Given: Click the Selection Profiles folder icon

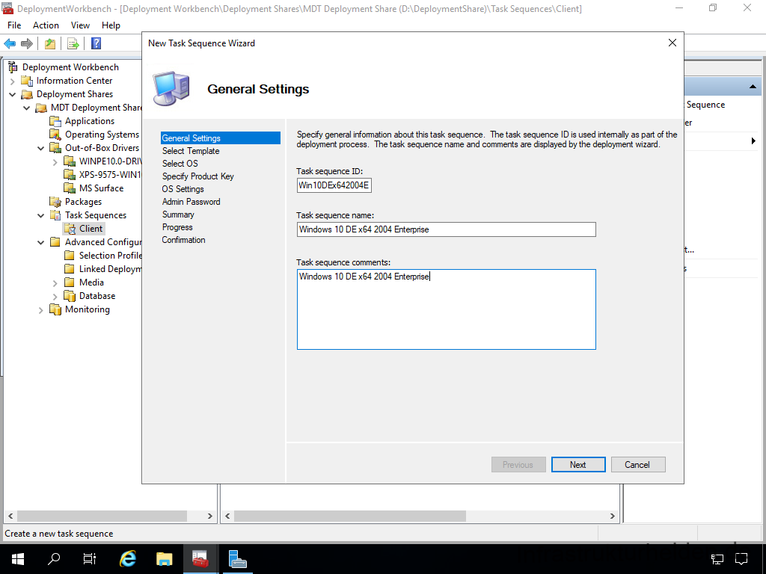Looking at the screenshot, I should pos(70,256).
